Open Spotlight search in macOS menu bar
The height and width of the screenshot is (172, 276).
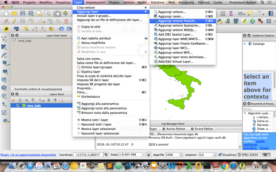(x=262, y=2)
